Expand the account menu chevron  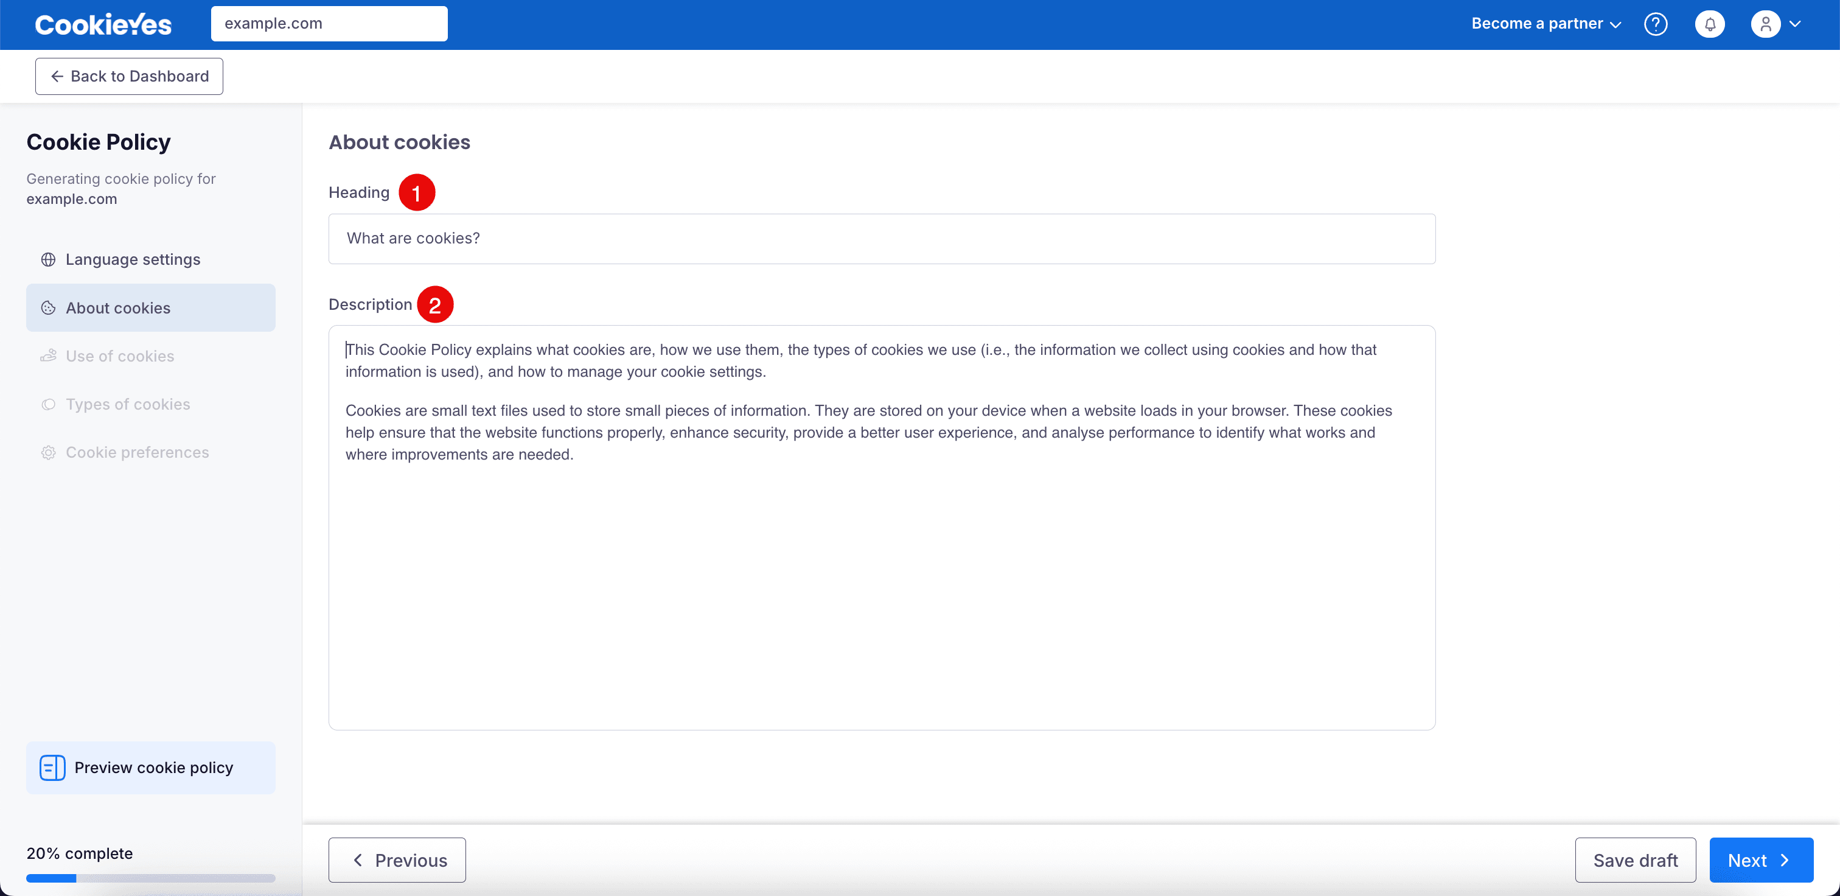click(x=1795, y=24)
